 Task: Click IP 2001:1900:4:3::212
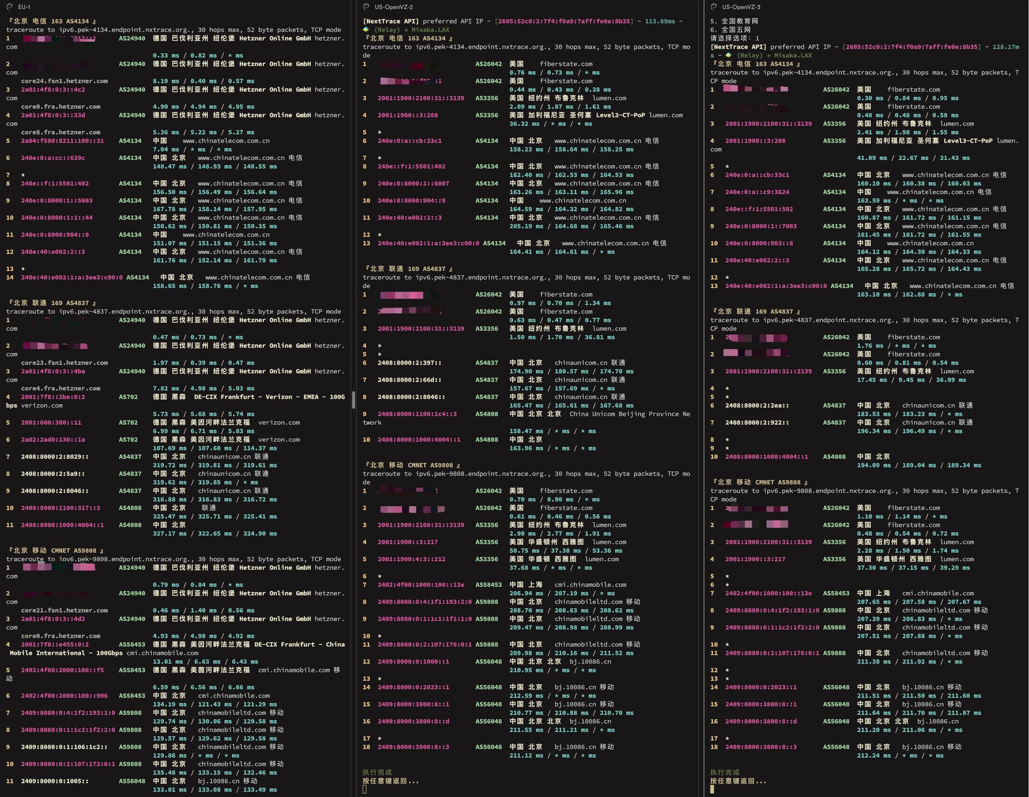pos(411,559)
